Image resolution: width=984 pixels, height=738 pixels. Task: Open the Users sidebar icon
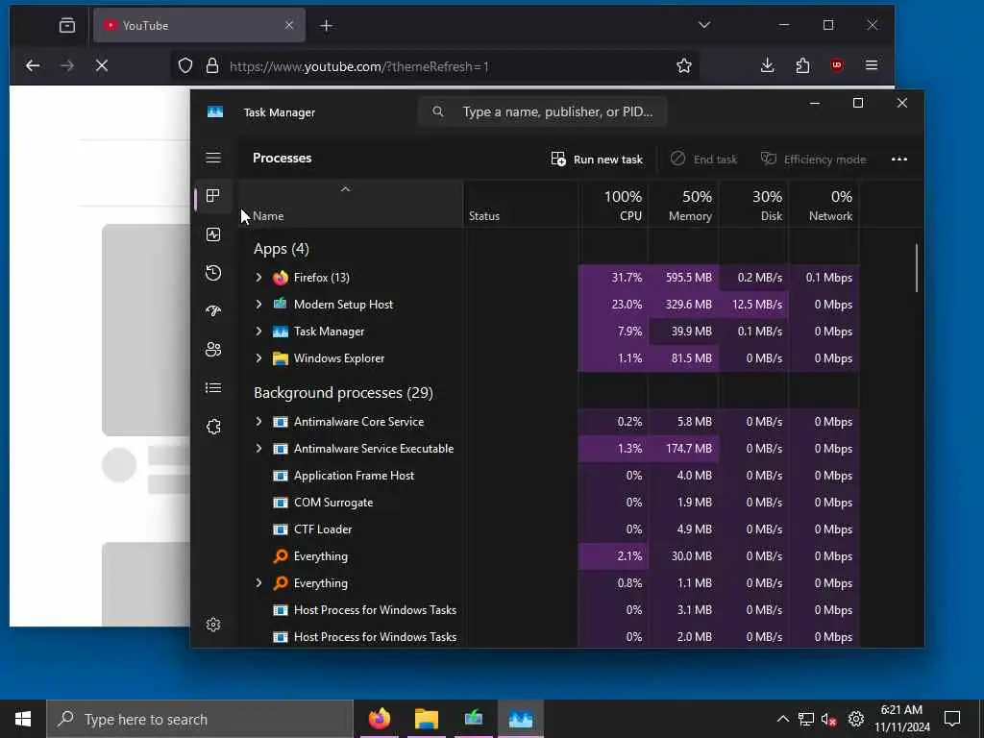click(213, 350)
